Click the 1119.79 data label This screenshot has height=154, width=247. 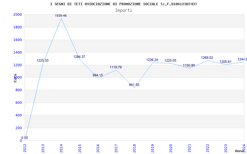(116, 67)
